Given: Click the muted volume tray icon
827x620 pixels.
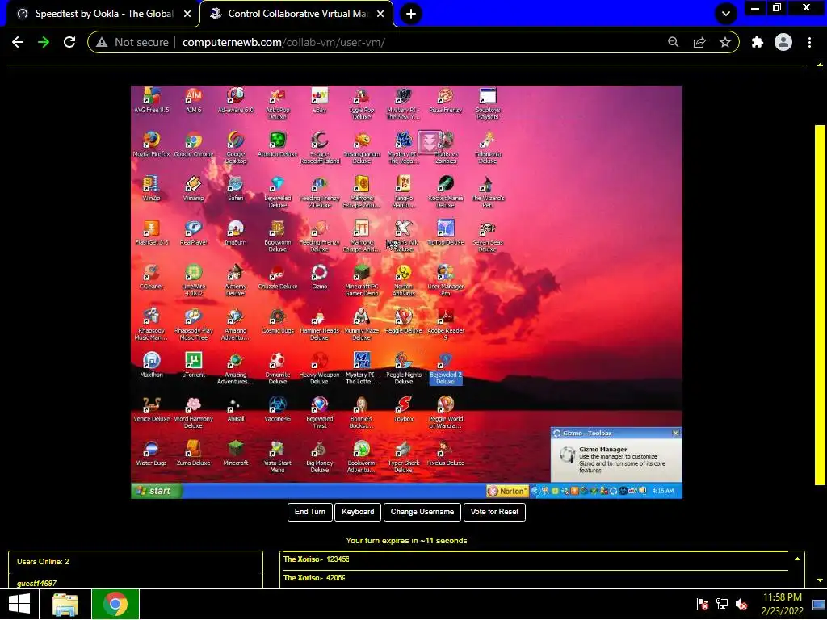Looking at the screenshot, I should click(x=741, y=604).
